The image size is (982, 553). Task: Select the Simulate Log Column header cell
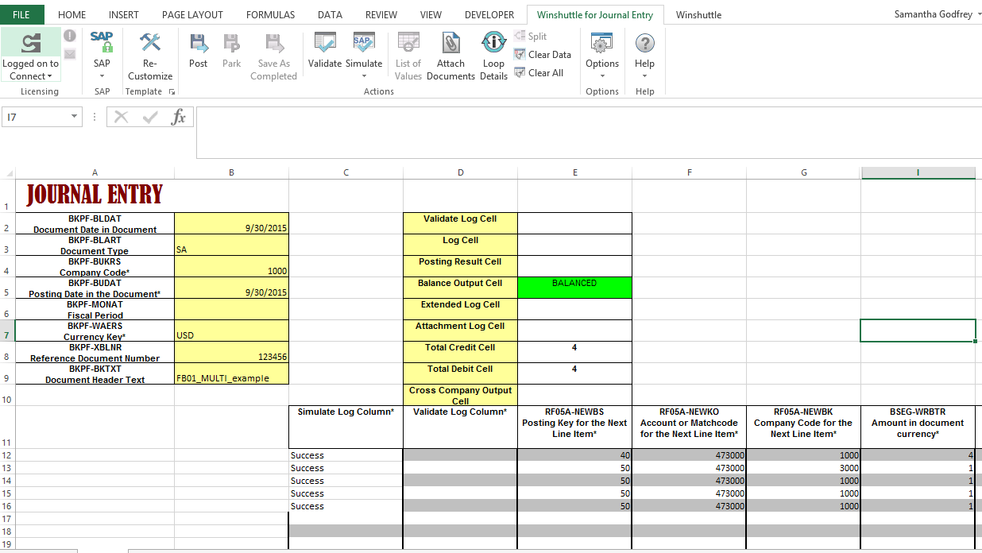346,427
